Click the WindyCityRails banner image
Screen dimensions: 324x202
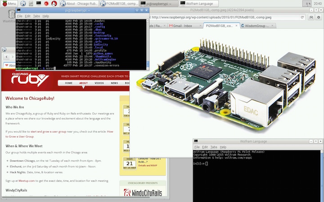coord(143,192)
